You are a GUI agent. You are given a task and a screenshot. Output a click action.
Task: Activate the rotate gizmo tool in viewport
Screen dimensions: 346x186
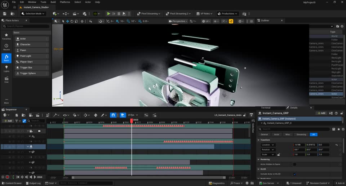tap(72, 21)
